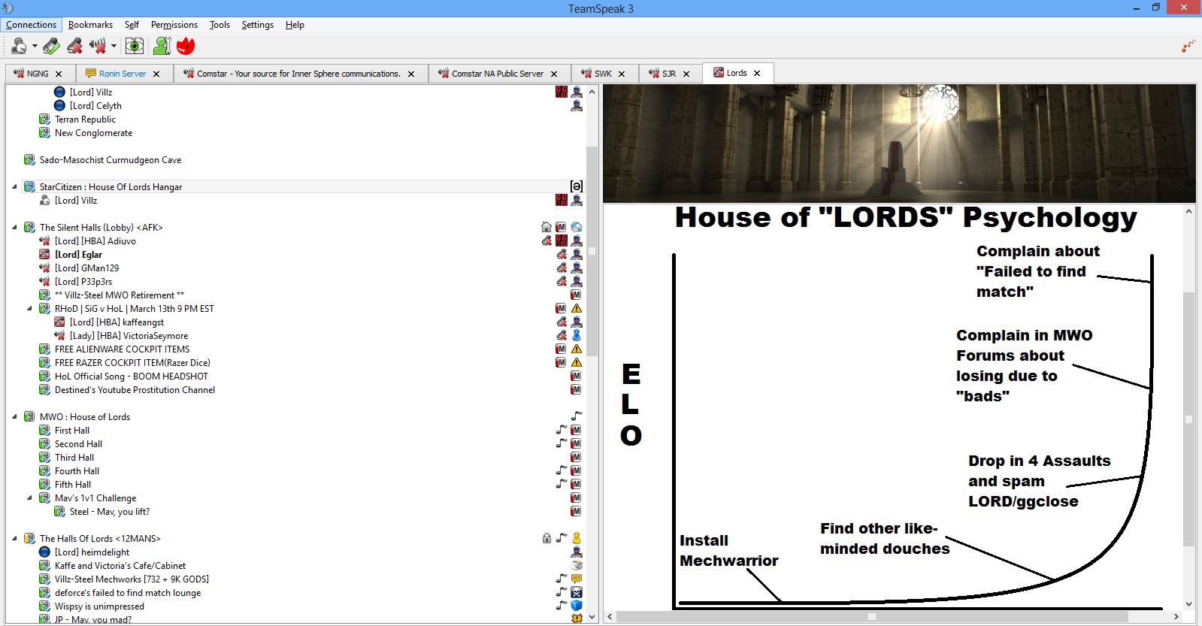Click the red M icon on Fifth Hall row
The image size is (1202, 626).
(x=576, y=484)
